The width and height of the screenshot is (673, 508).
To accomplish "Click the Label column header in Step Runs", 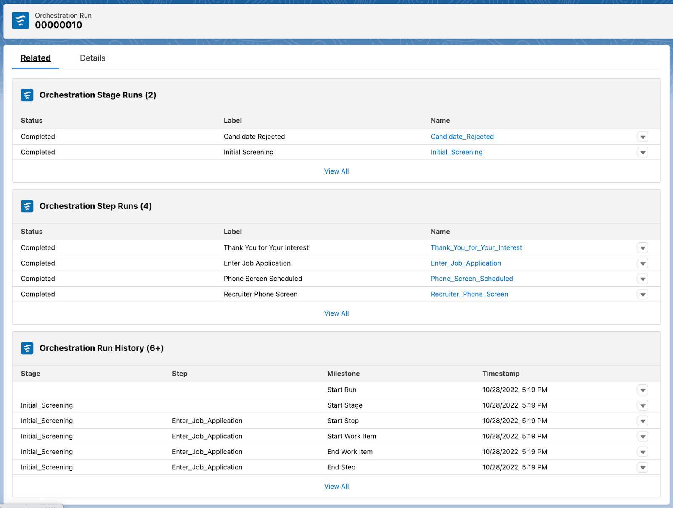I will pos(233,232).
